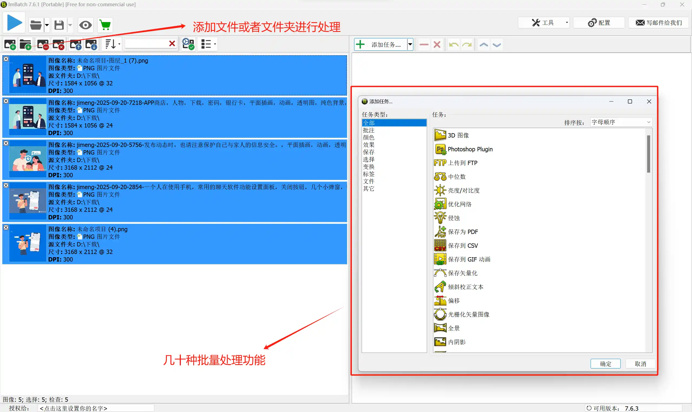Click the 取消 button
Image resolution: width=692 pixels, height=412 pixels.
[x=640, y=364]
